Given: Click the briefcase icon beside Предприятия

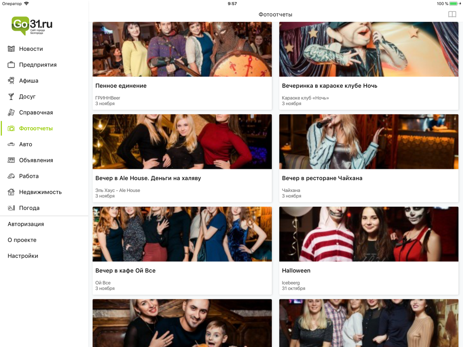Looking at the screenshot, I should click(x=11, y=65).
